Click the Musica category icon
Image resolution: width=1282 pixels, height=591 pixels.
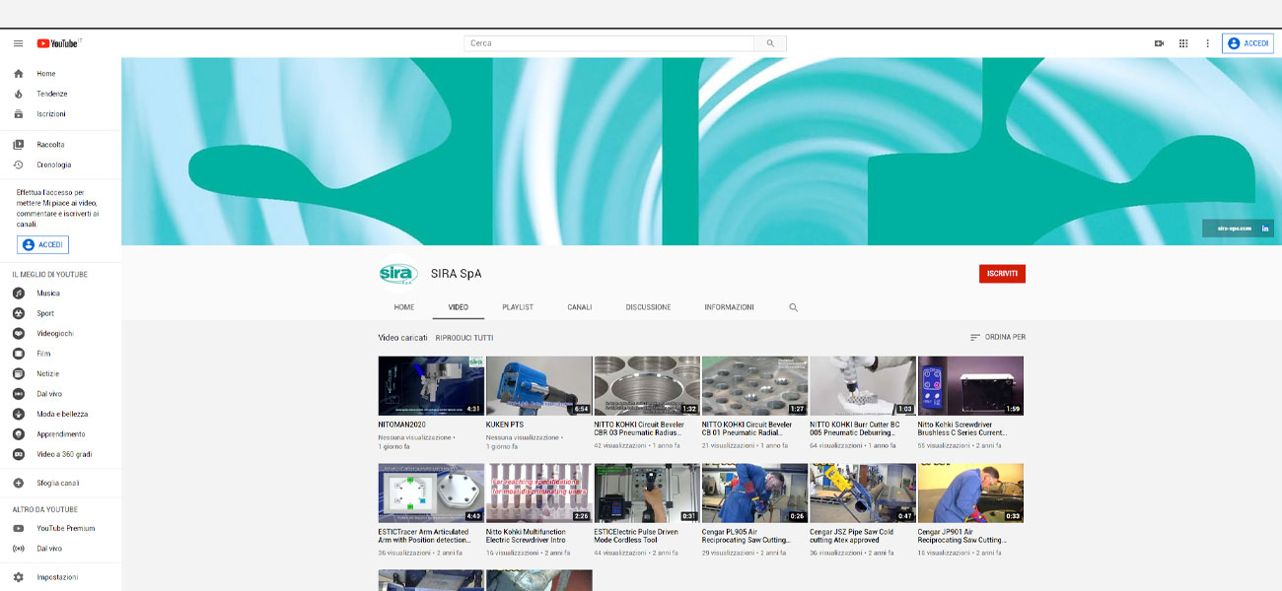tap(18, 294)
